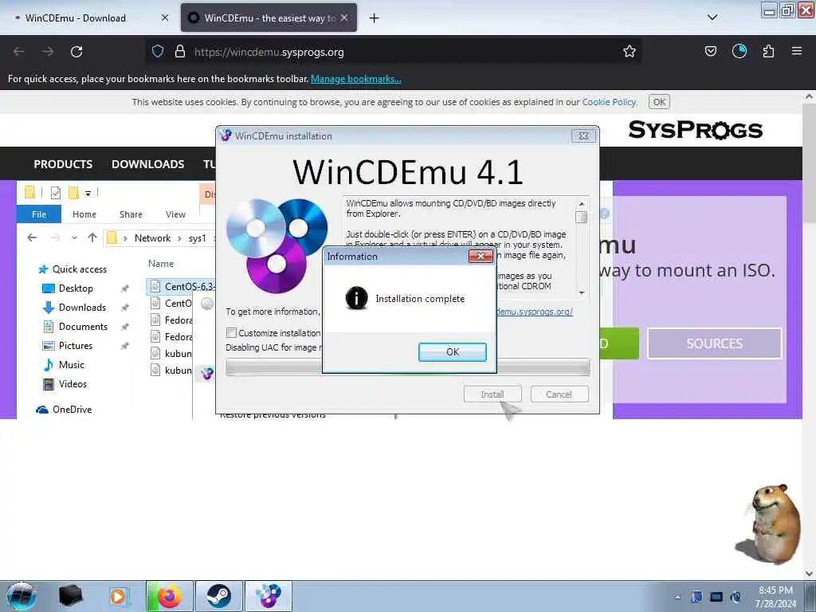Tick the Customize installation checkbox
Image resolution: width=816 pixels, height=612 pixels.
click(x=232, y=332)
